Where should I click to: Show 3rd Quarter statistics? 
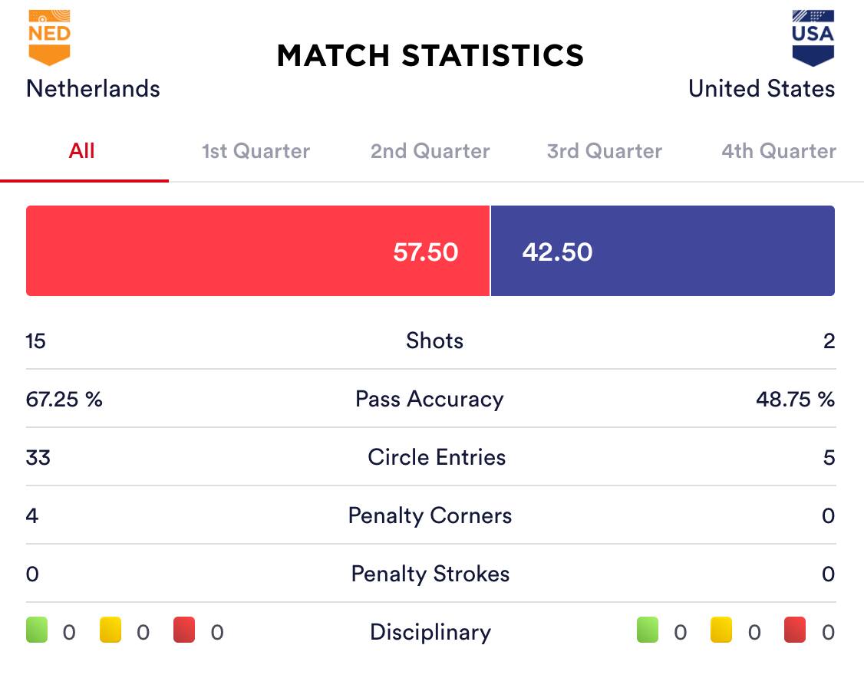tap(605, 151)
